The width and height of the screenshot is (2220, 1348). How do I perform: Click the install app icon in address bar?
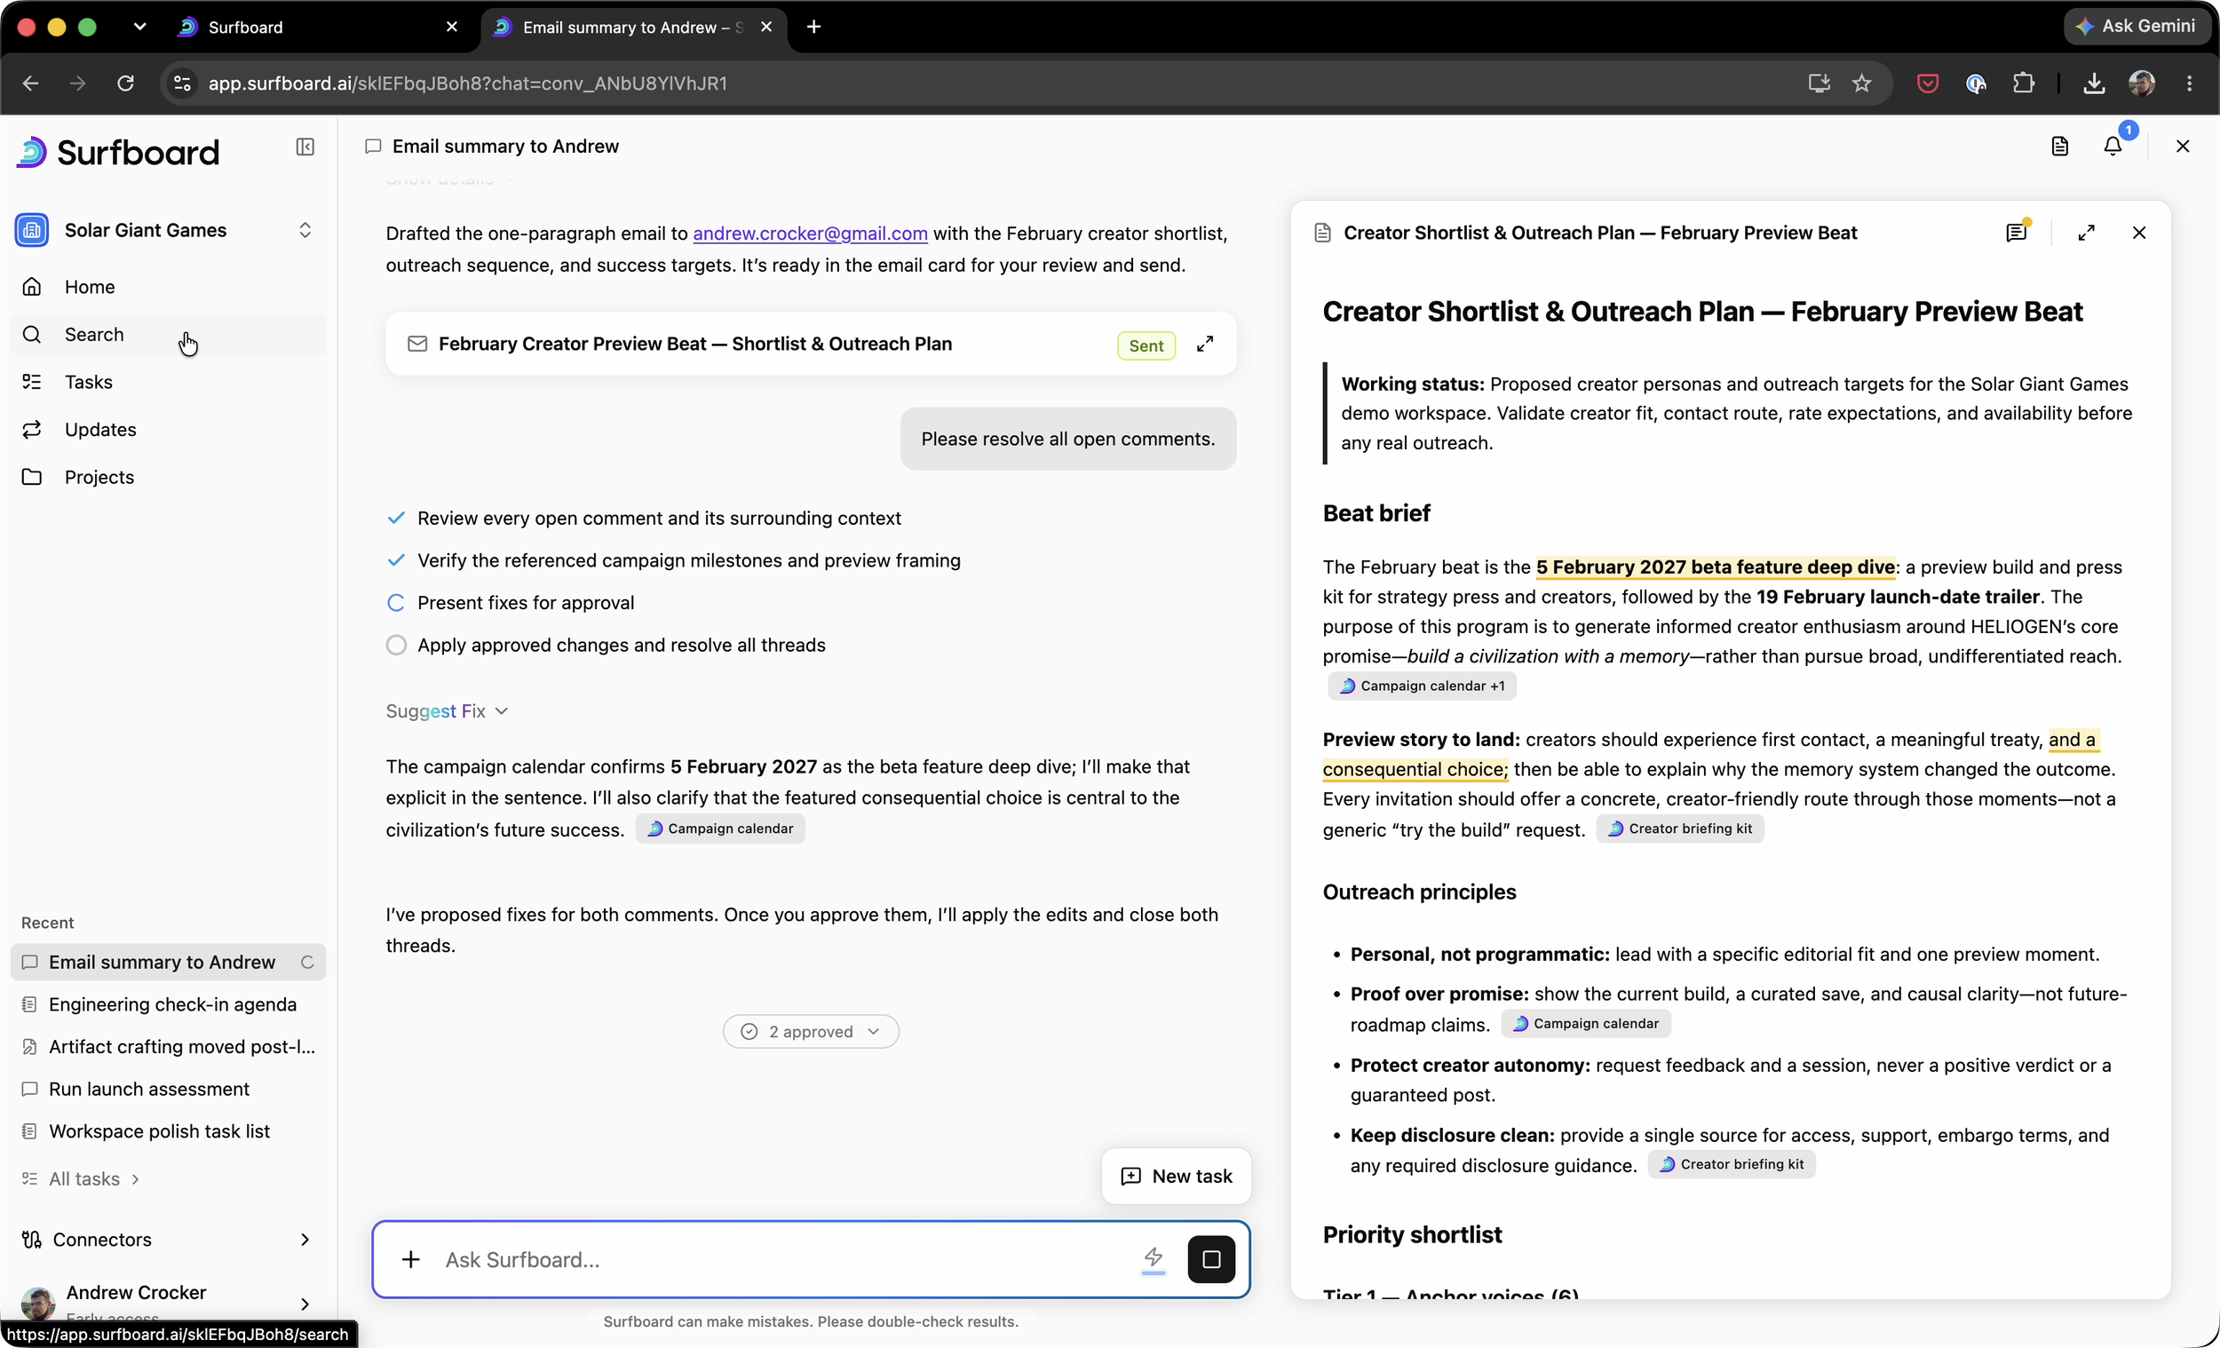point(1819,83)
